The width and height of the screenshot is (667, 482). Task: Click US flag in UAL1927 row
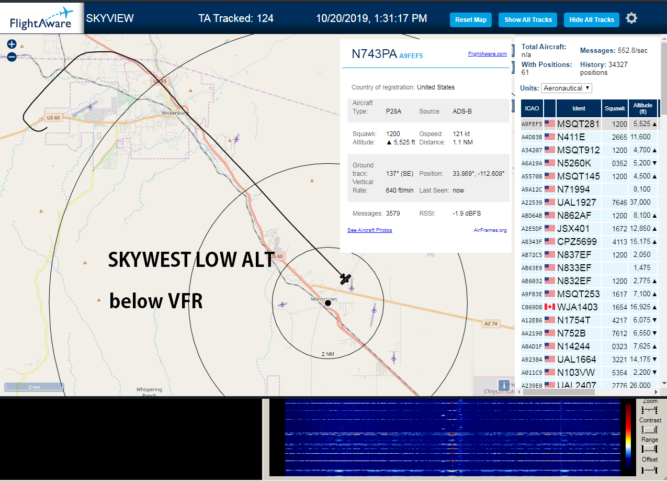point(550,203)
